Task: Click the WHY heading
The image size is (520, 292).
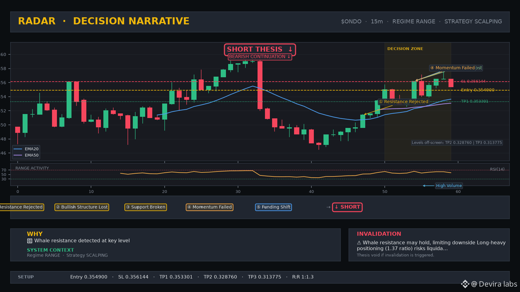Action: coord(35,234)
